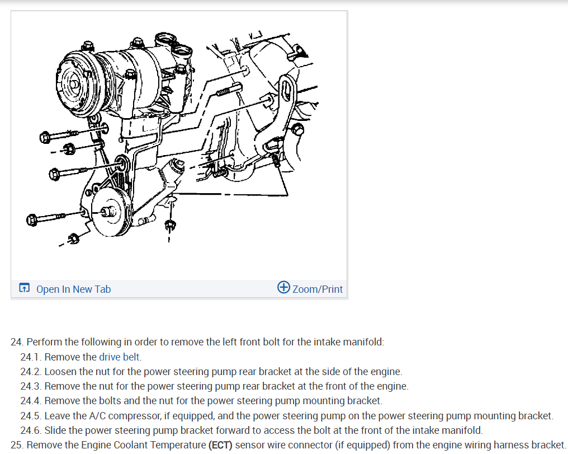The height and width of the screenshot is (454, 568).
Task: Click step 24.5 about leaving the A/C compressor
Action: (287, 415)
